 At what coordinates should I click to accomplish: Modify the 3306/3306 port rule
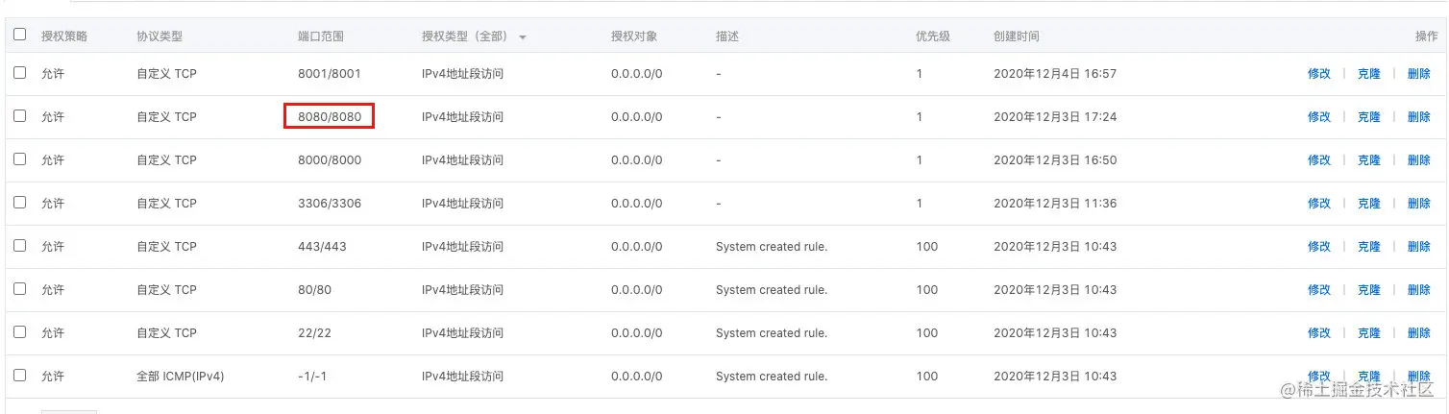(x=1318, y=204)
